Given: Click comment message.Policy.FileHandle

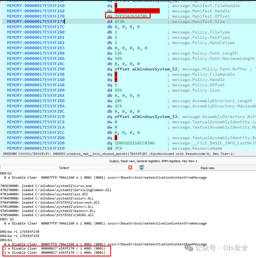Looking at the screenshot, I should [x=203, y=74].
